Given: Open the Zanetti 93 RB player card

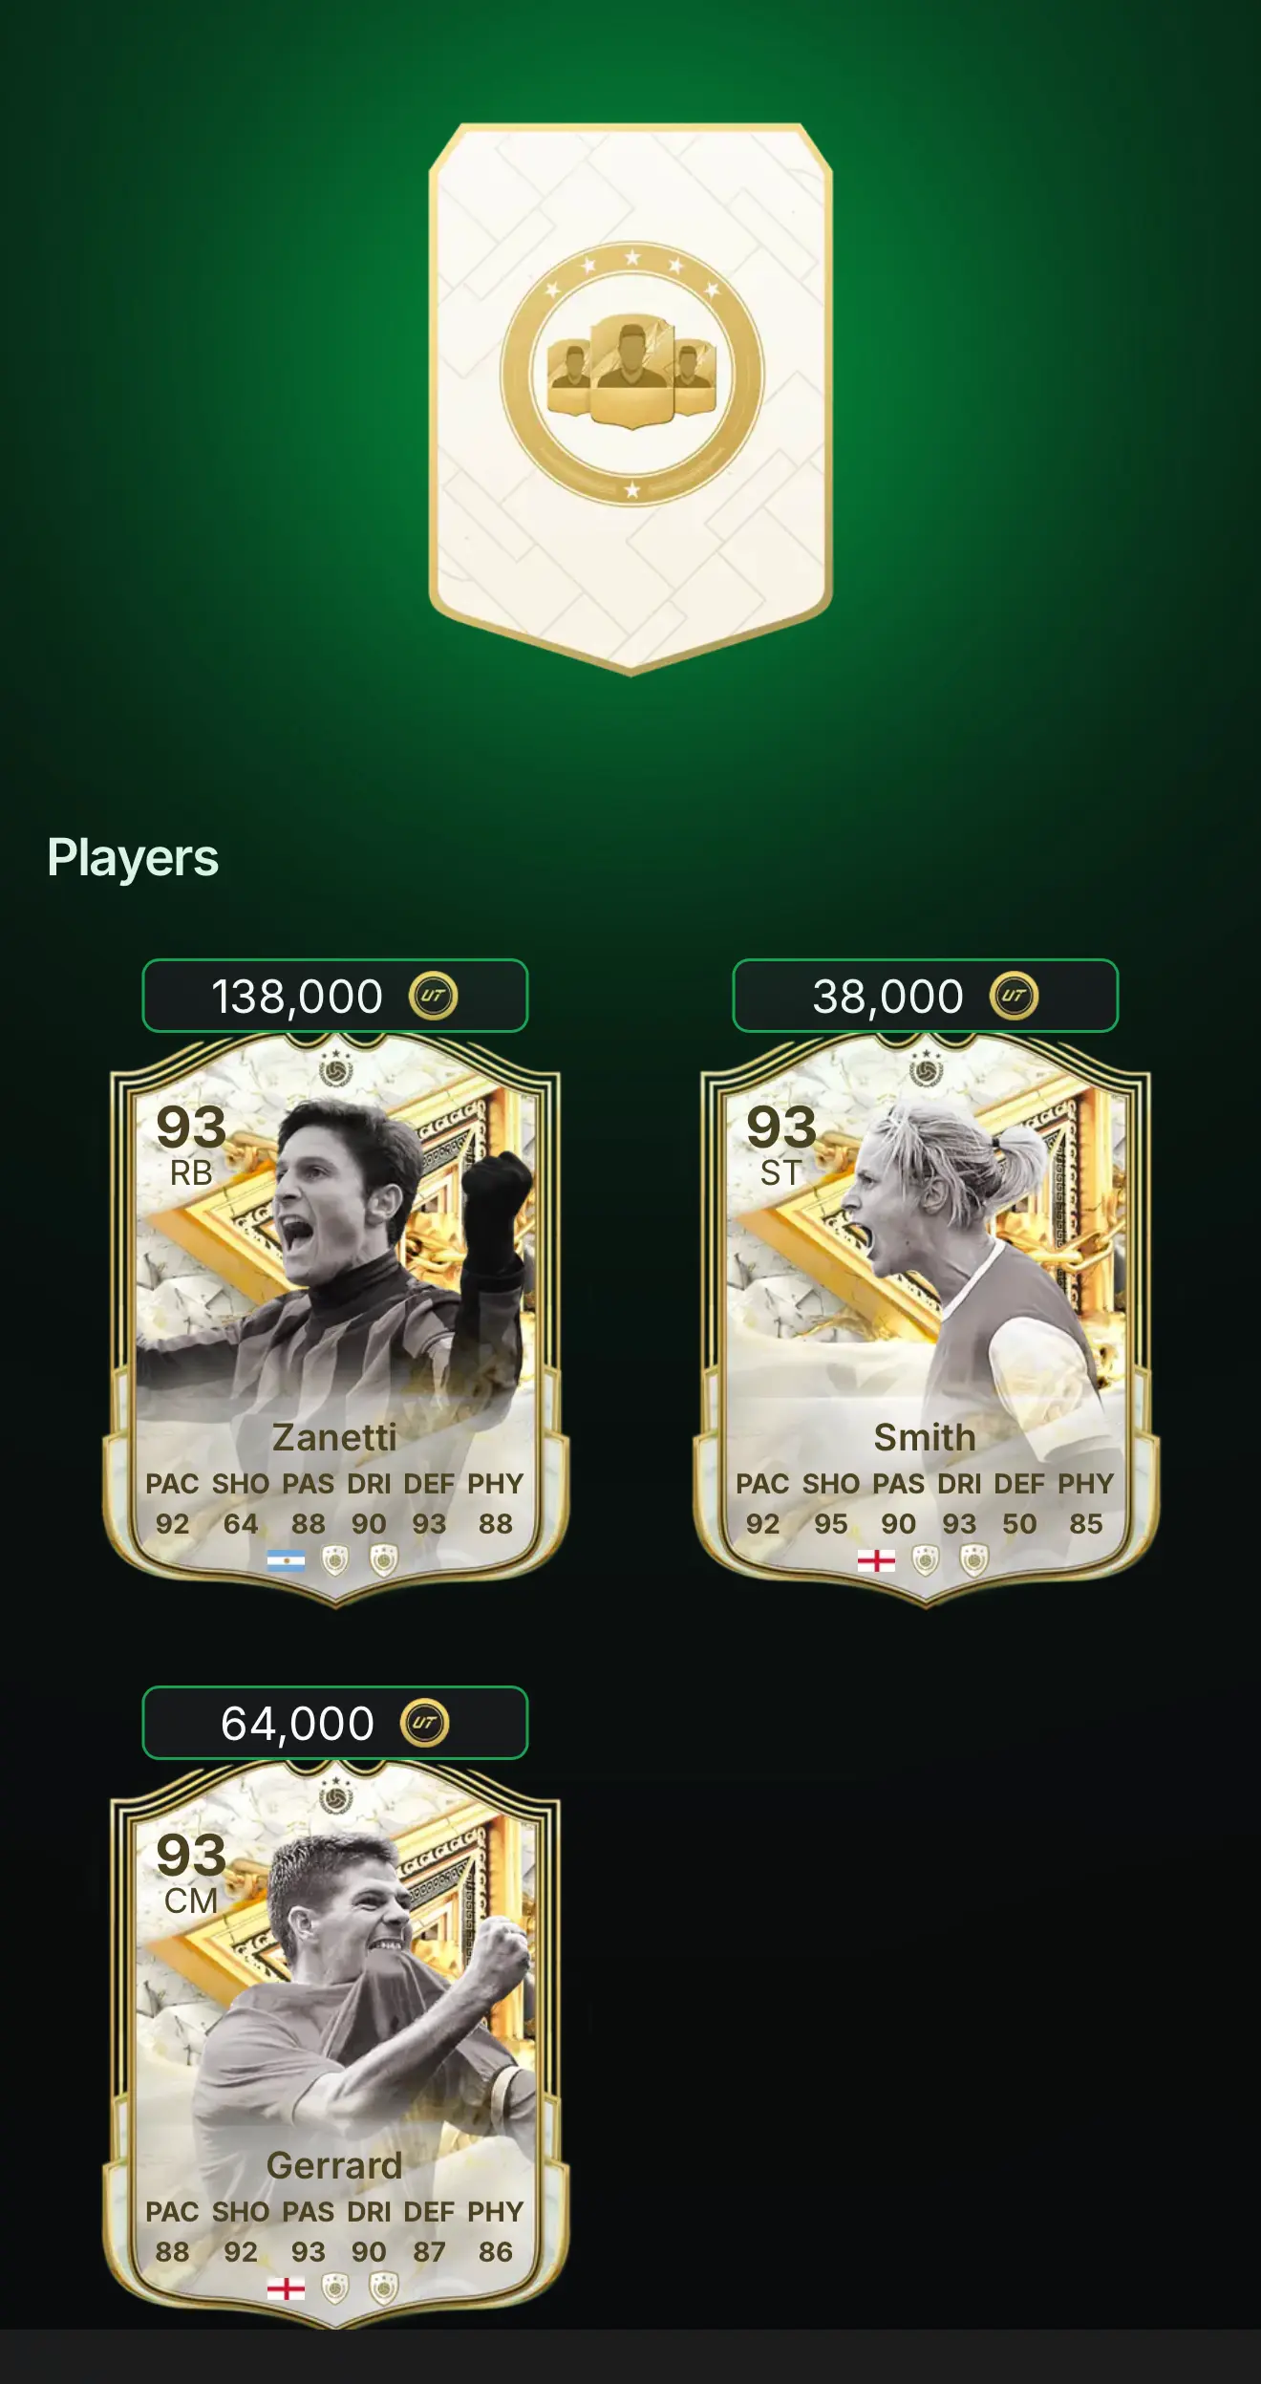Looking at the screenshot, I should (335, 1320).
